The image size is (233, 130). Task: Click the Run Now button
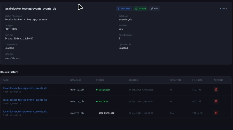(124, 9)
